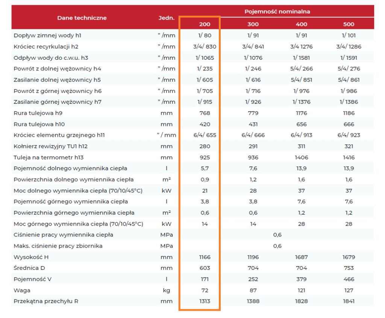Select the 200 capacity column header
The width and height of the screenshot is (385, 318).
(x=205, y=24)
